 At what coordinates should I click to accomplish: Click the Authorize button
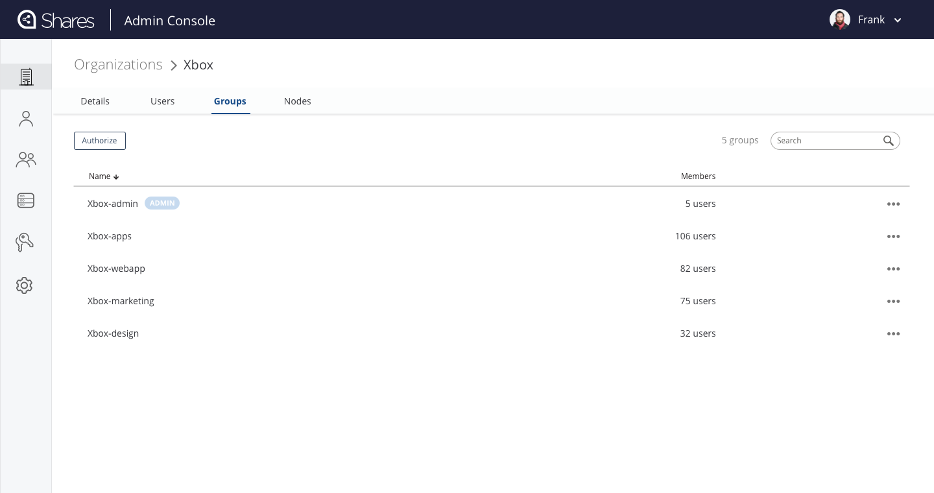click(99, 141)
